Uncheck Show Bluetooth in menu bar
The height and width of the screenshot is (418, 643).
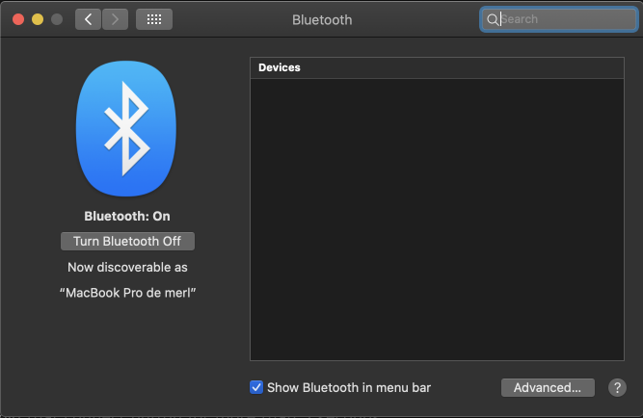256,387
